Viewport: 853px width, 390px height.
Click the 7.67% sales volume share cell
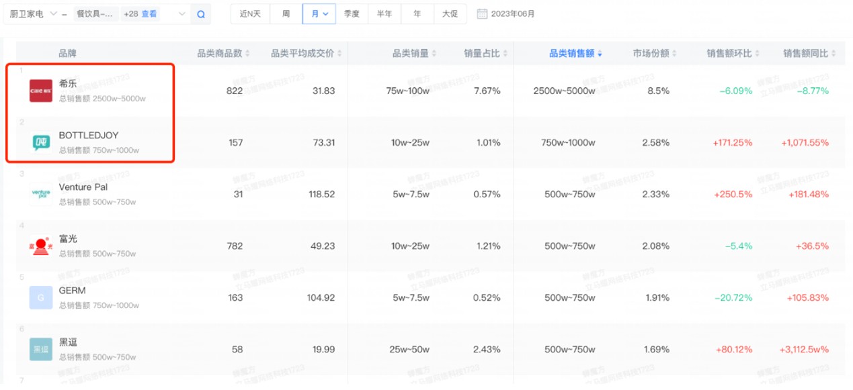pyautogui.click(x=487, y=91)
